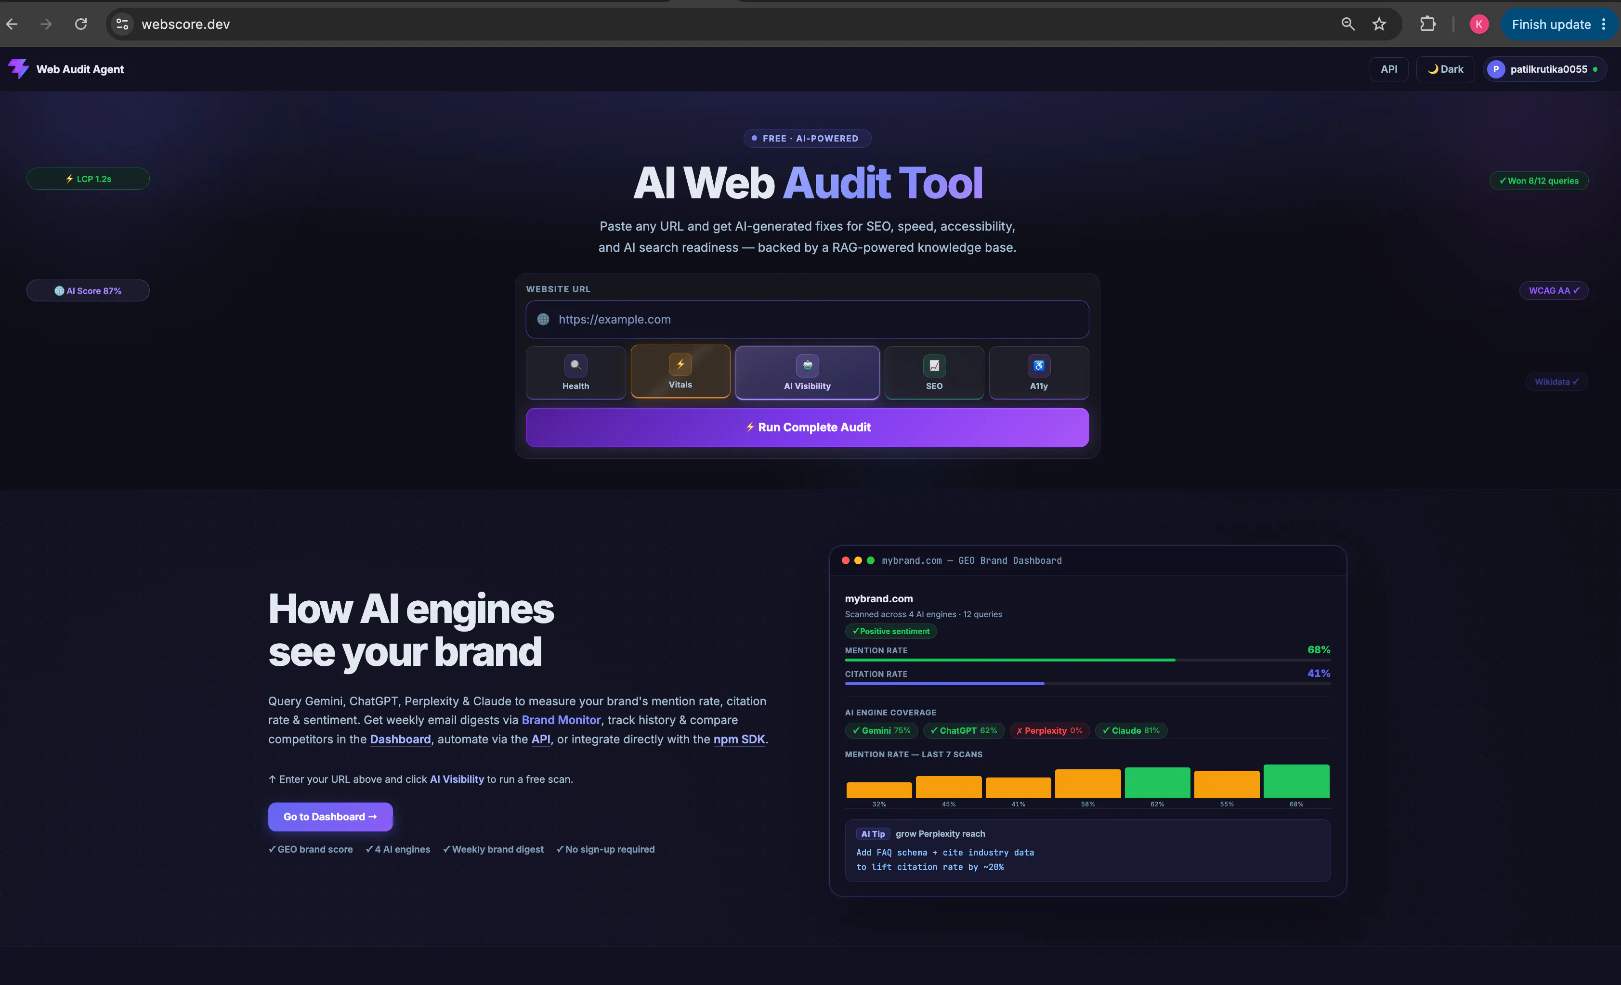
Task: Select the AI Visibility audit tab
Action: point(807,373)
